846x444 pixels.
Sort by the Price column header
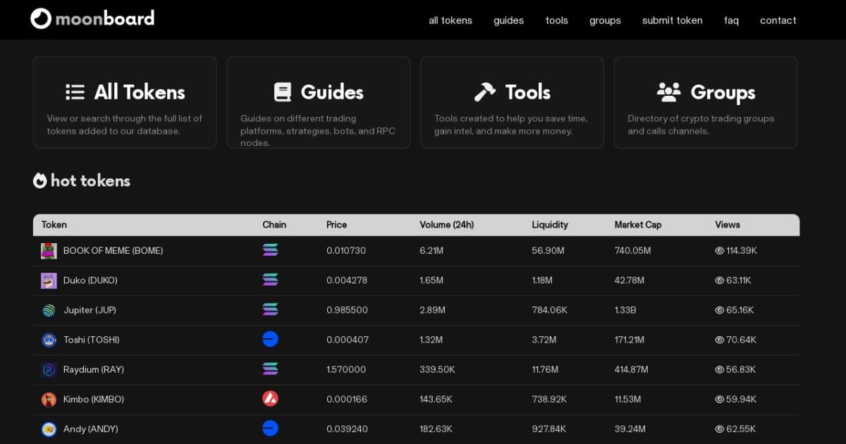336,224
